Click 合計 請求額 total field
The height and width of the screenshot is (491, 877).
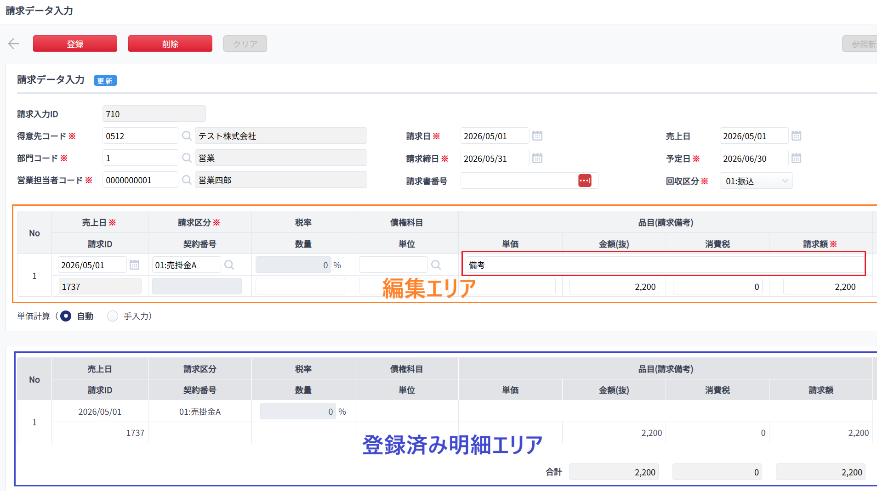click(x=820, y=472)
